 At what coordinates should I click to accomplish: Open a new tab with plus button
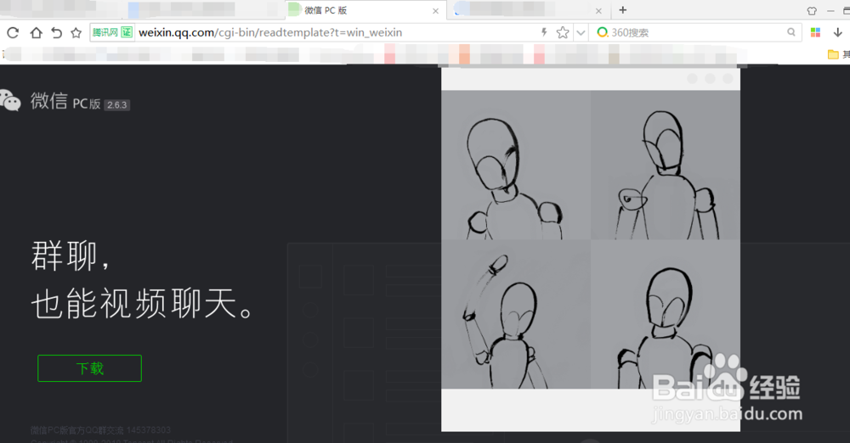point(623,9)
